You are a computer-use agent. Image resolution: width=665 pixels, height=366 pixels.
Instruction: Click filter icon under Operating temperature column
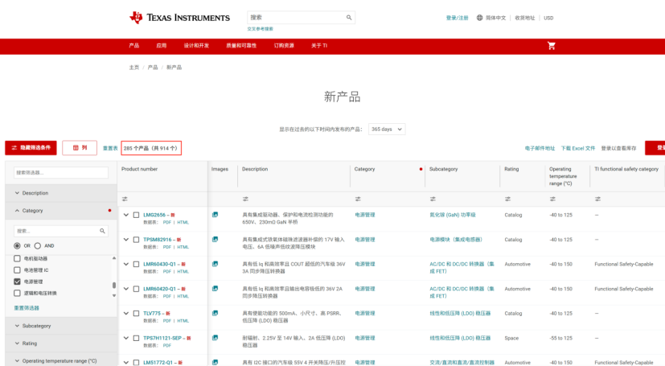click(552, 199)
